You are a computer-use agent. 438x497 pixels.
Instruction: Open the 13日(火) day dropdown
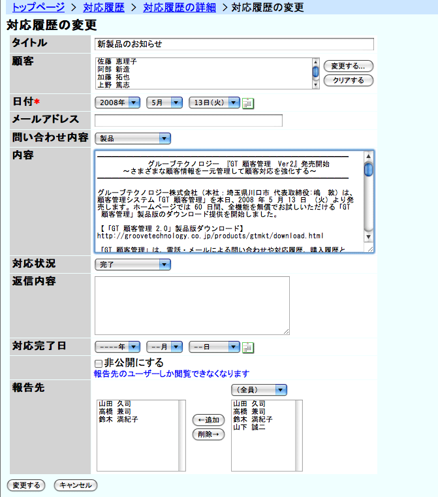tap(214, 103)
